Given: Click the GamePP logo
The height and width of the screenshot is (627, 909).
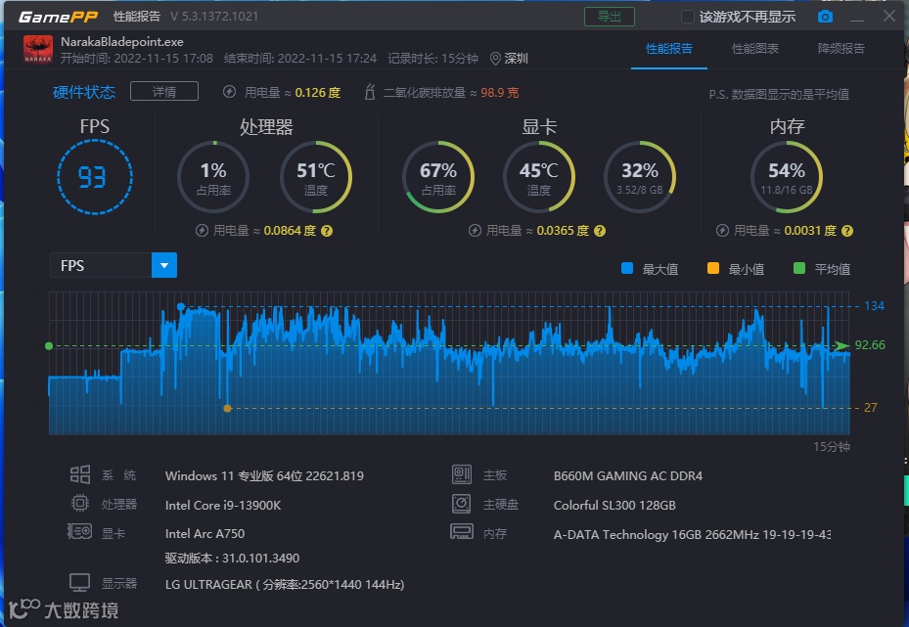Looking at the screenshot, I should pos(58,17).
